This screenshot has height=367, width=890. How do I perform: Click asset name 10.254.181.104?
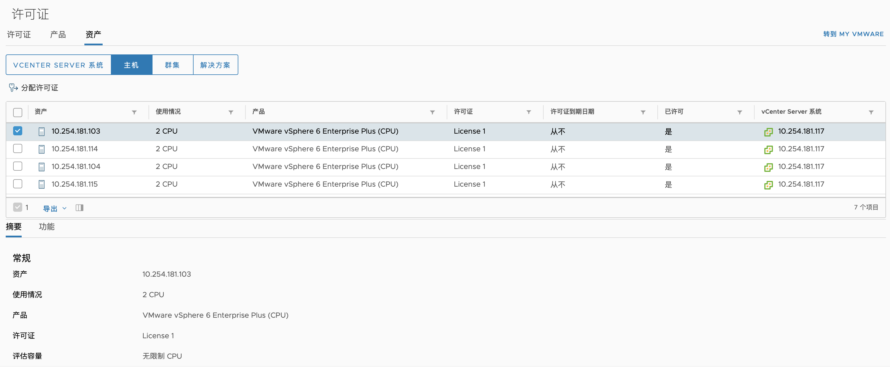tap(76, 166)
